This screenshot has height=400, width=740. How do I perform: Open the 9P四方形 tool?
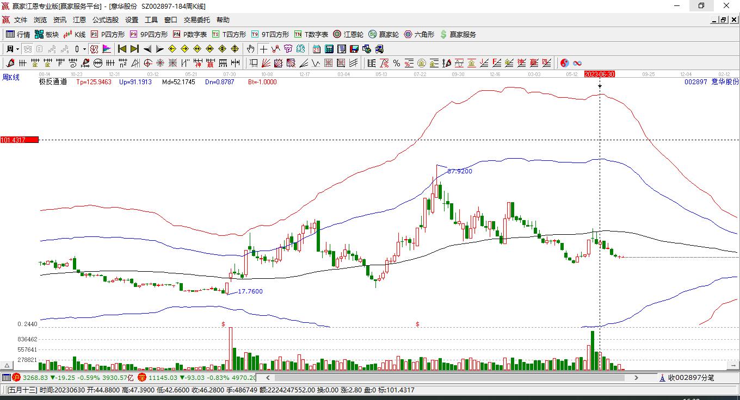click(149, 34)
